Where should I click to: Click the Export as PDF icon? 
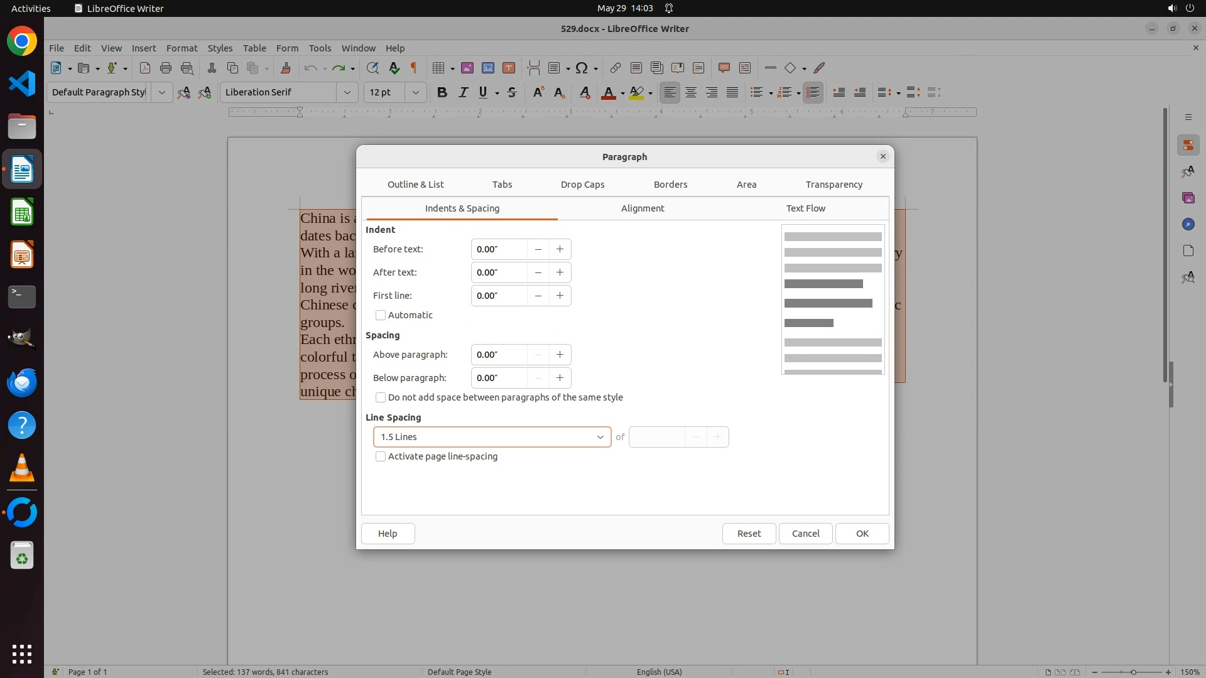coord(144,68)
